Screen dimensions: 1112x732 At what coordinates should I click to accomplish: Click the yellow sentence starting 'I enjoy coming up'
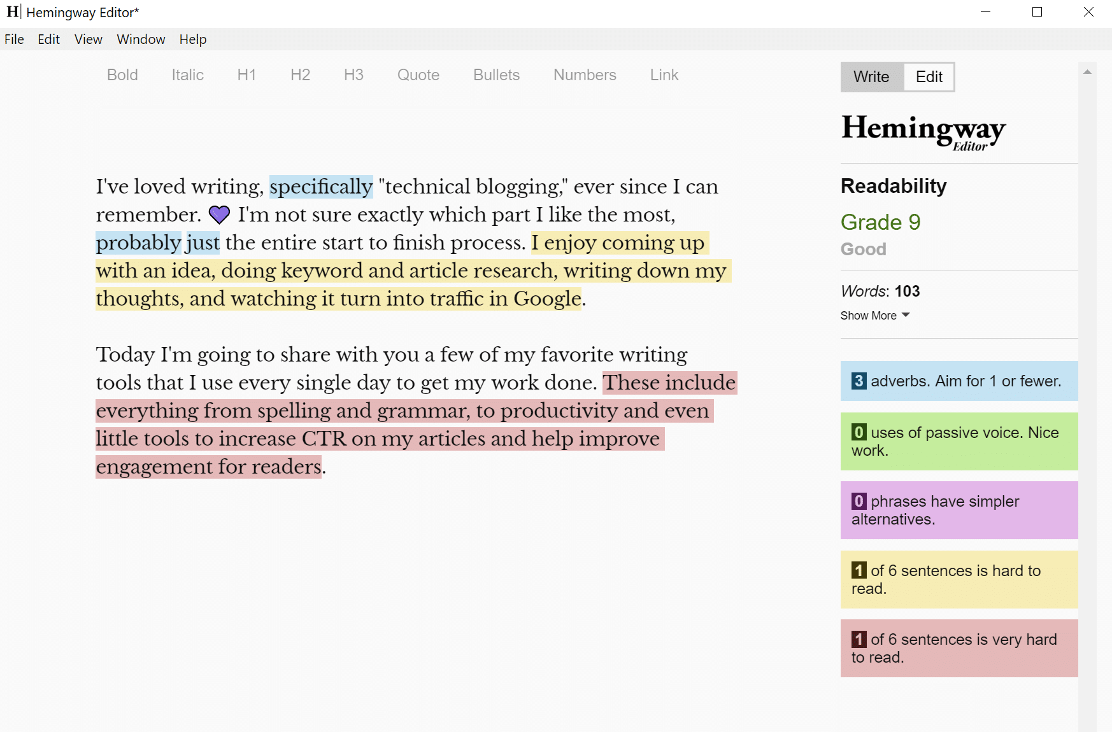pos(413,271)
